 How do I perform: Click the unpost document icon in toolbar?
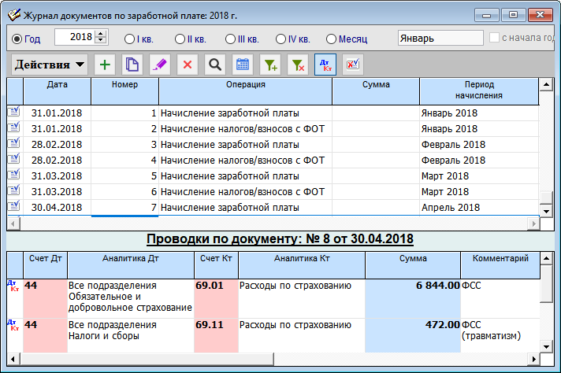(353, 65)
